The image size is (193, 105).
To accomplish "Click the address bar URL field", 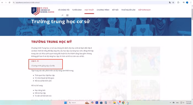I will [91, 2].
